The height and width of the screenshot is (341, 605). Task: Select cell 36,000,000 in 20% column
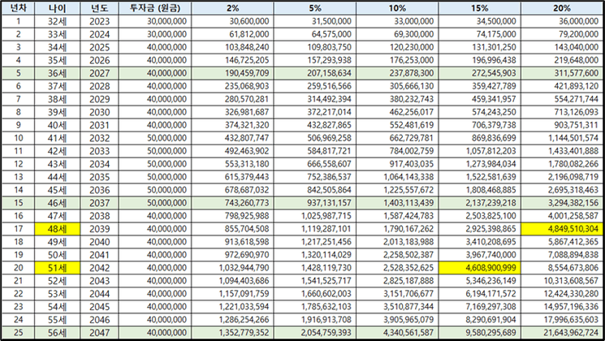coord(562,21)
